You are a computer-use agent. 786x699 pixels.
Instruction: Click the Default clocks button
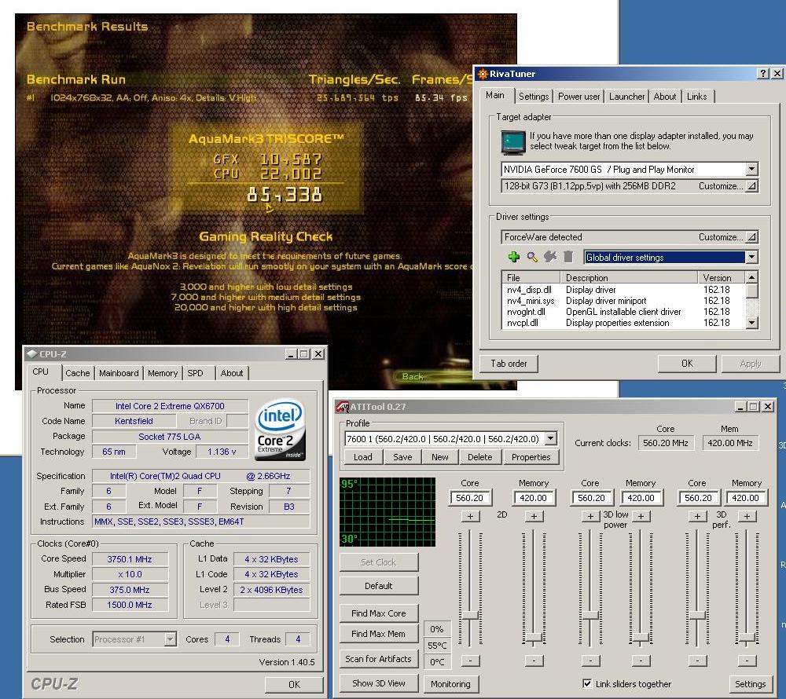(379, 586)
